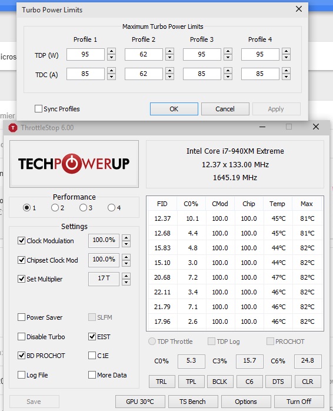Click the Intel Core i7-940XM Extreme text
The width and height of the screenshot is (333, 411).
pos(235,151)
